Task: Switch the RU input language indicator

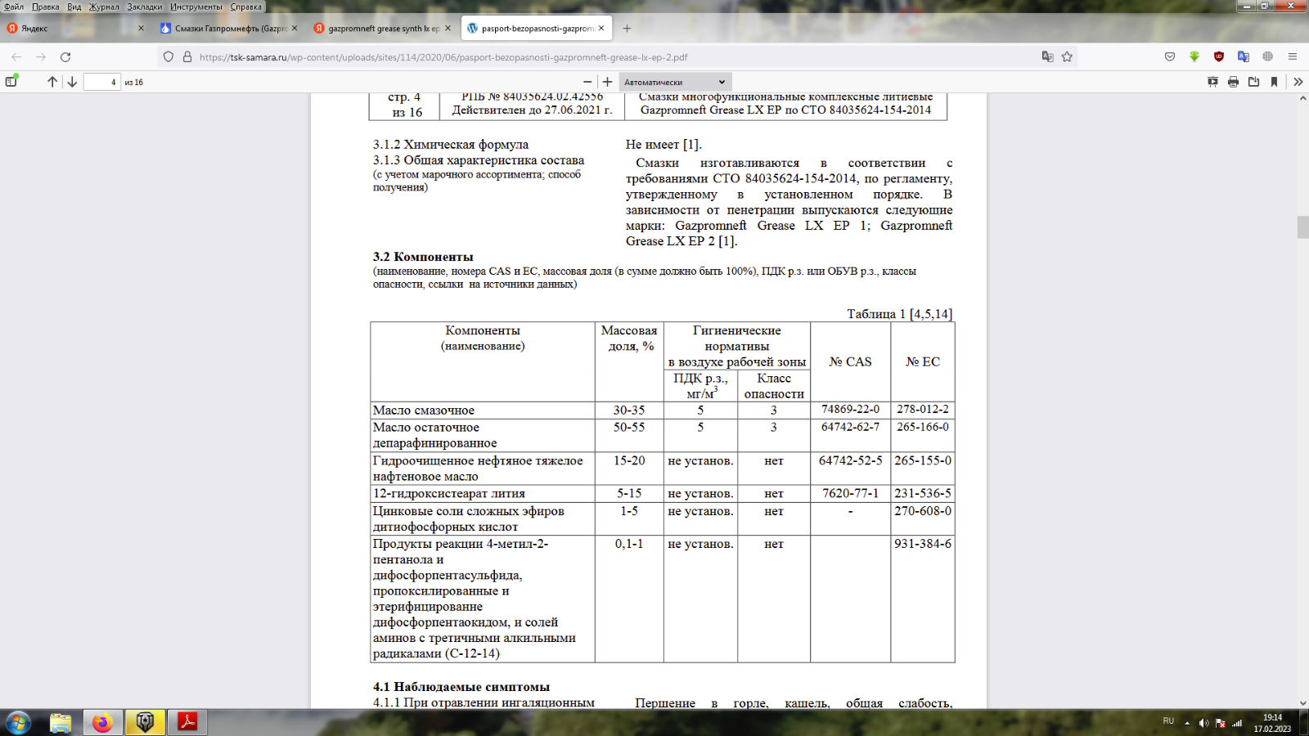Action: (x=1168, y=721)
